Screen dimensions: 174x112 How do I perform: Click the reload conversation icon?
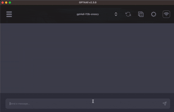pos(128,14)
